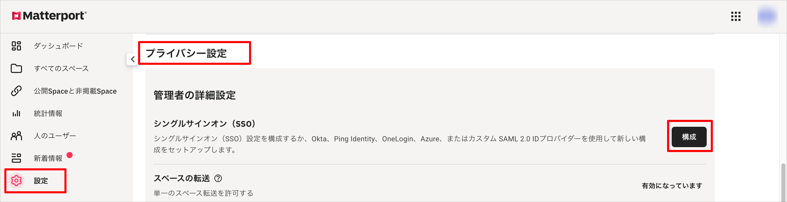The height and width of the screenshot is (202, 787).
Task: Go to すべてのスペース in the sidebar
Action: pos(61,69)
